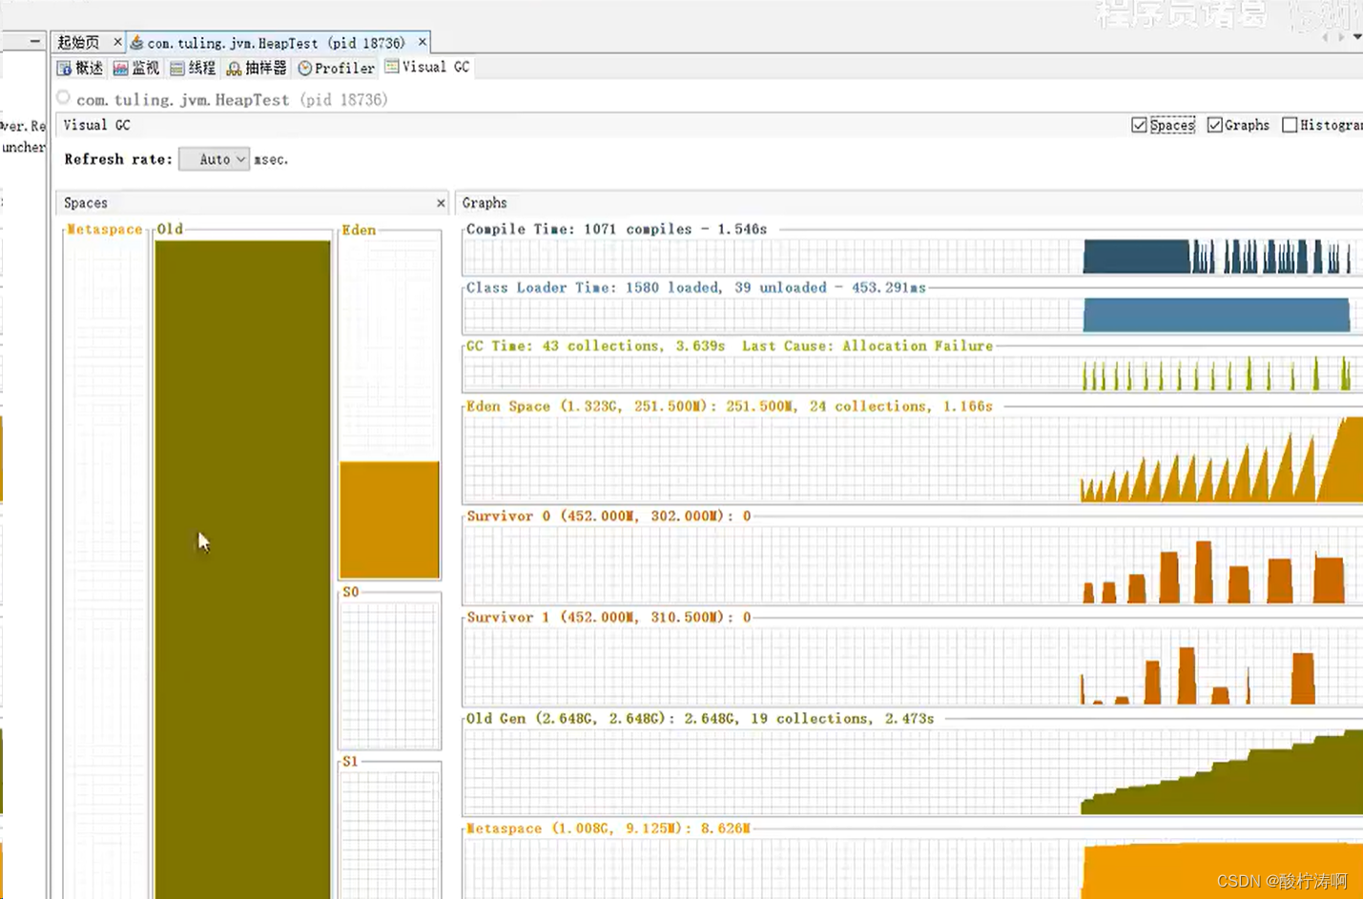
Task: Select the com.tuling.jvm.HeapTest tab
Action: coord(276,43)
